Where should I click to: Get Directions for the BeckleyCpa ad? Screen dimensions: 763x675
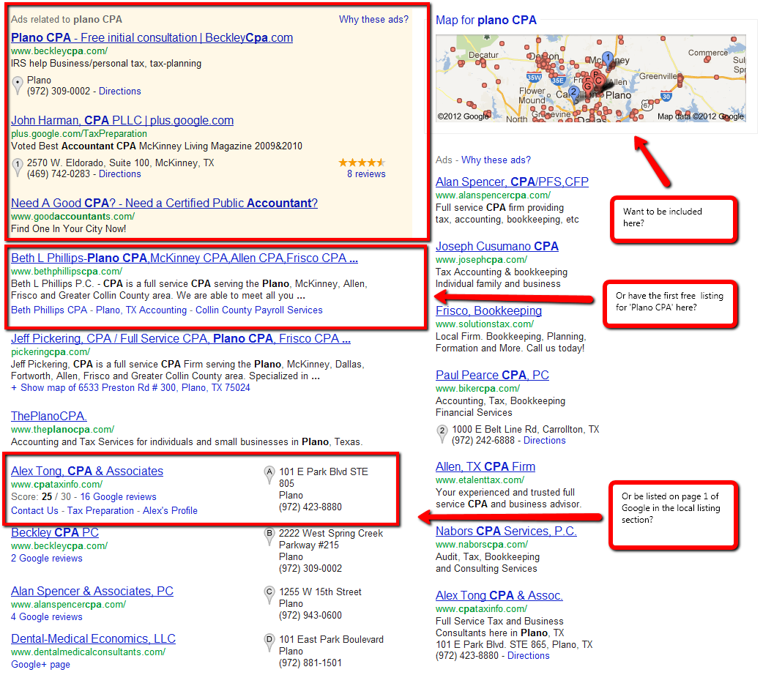119,91
